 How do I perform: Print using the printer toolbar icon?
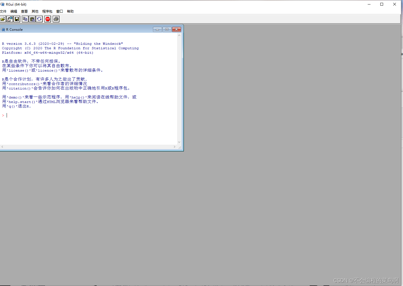[x=56, y=19]
